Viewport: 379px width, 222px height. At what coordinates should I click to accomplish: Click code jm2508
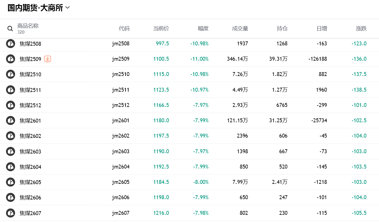(x=121, y=44)
